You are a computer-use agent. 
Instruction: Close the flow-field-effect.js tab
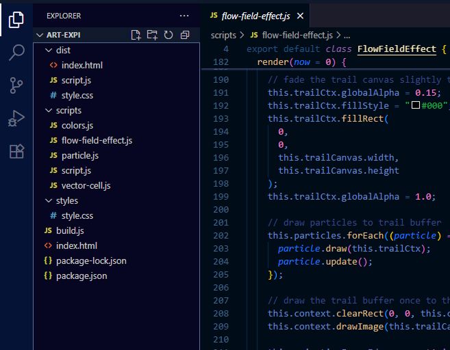[x=300, y=15]
